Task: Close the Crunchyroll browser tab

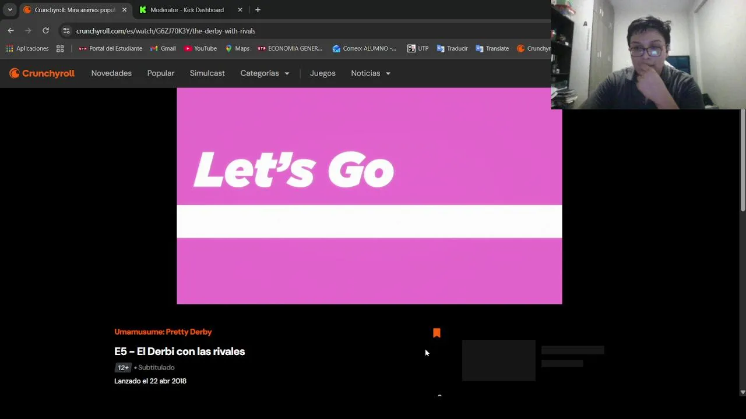Action: click(x=124, y=10)
